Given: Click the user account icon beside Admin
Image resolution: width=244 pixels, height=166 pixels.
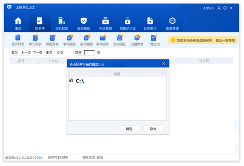Looking at the screenshot, I should (219, 8).
